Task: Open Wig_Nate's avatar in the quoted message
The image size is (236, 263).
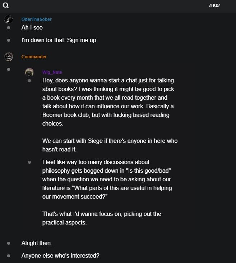Action: [29, 72]
